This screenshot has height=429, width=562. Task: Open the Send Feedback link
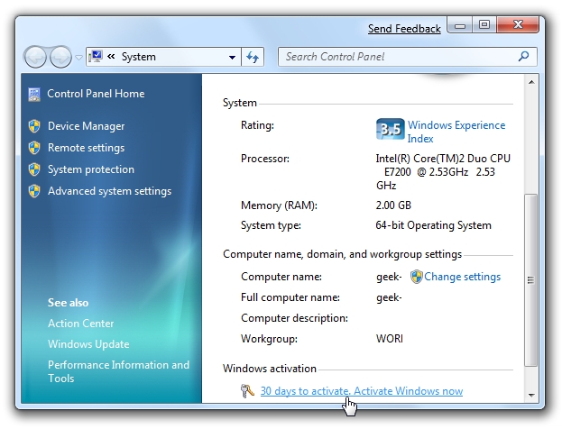click(404, 29)
